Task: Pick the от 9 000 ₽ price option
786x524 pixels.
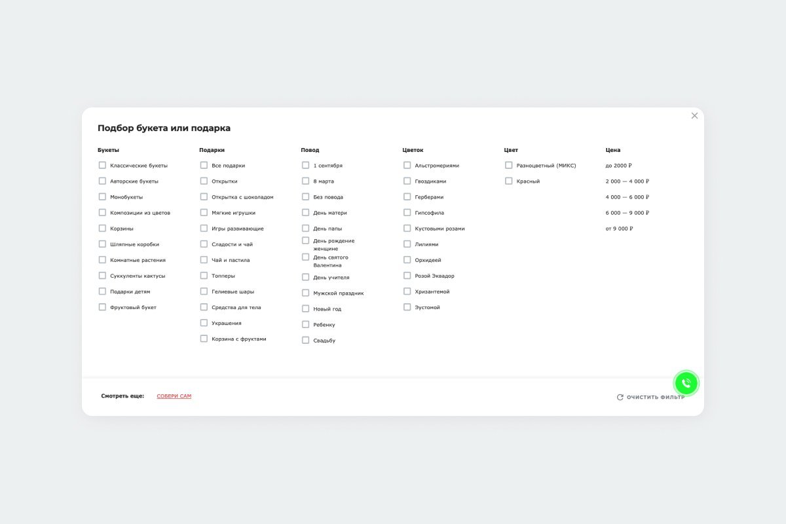Action: (619, 229)
